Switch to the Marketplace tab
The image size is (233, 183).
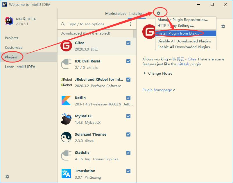coord(116,14)
